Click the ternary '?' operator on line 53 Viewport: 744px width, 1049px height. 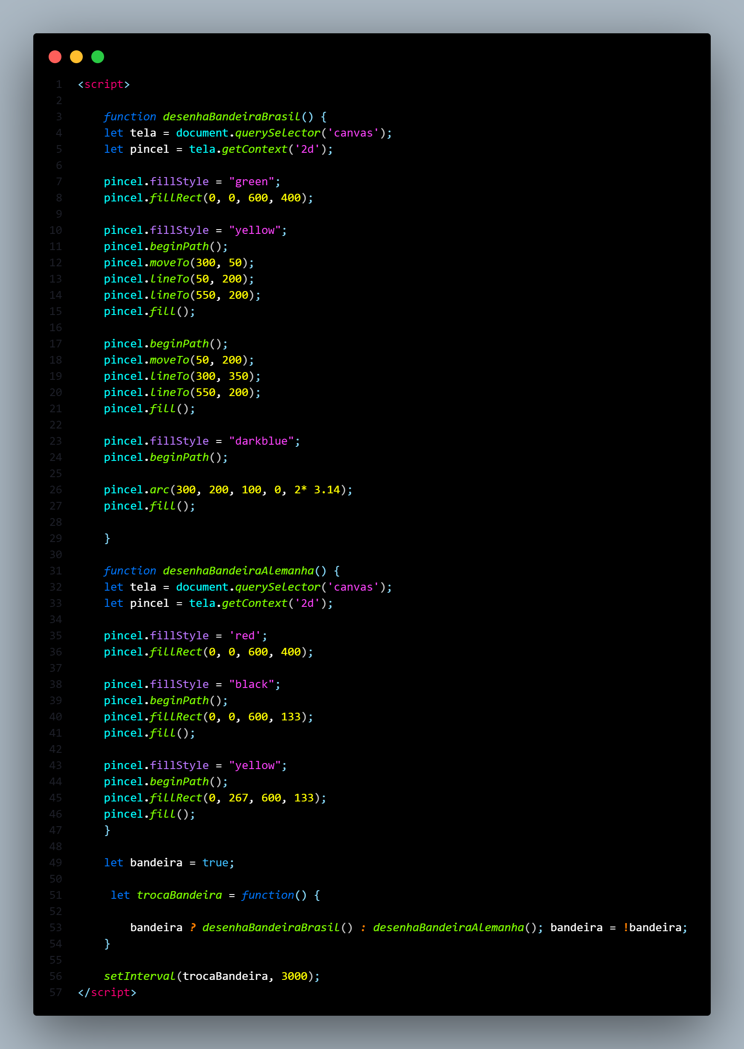click(x=193, y=927)
